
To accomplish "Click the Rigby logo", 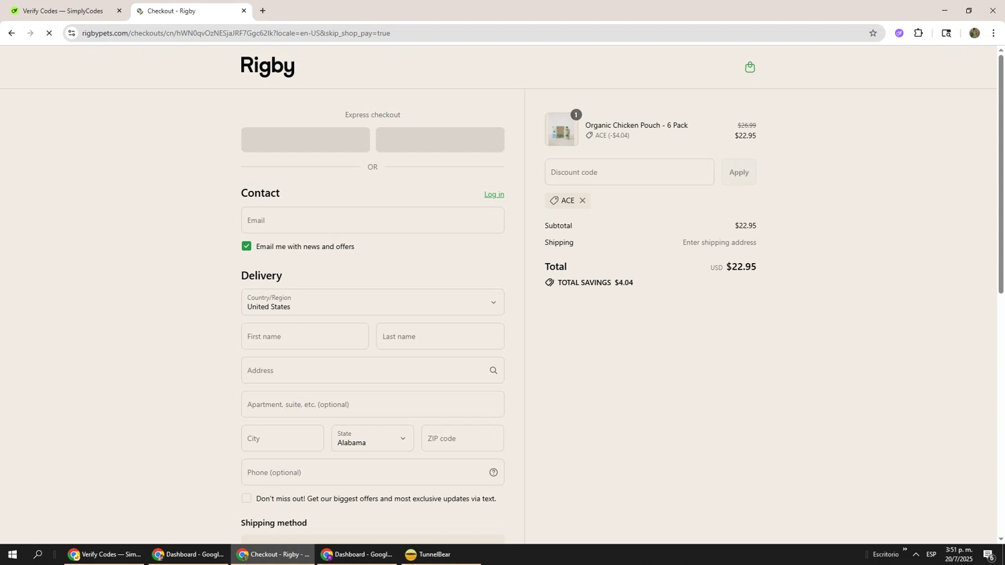I will [x=267, y=66].
